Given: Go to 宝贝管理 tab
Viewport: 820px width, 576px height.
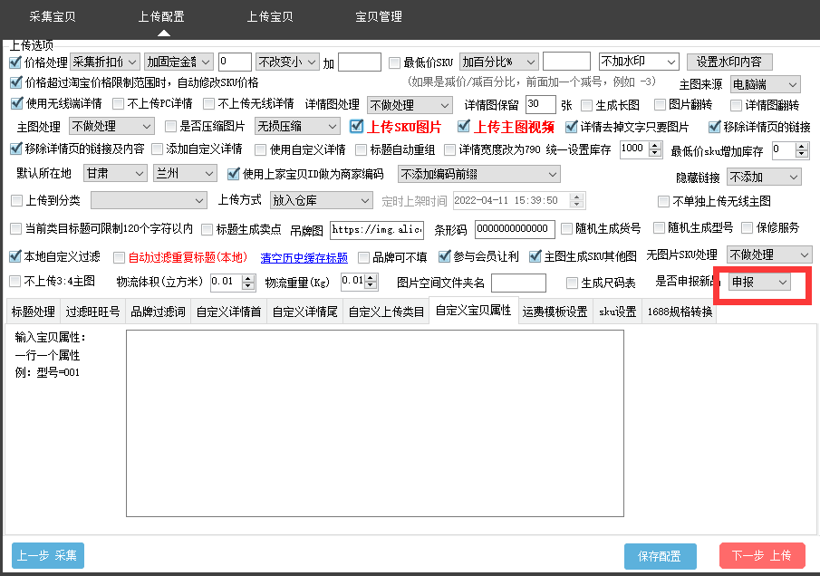Looking at the screenshot, I should click(379, 16).
